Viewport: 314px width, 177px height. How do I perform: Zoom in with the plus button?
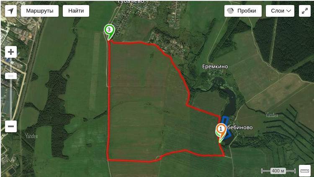click(11, 52)
